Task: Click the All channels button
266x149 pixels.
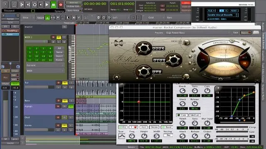Action: click(x=59, y=48)
